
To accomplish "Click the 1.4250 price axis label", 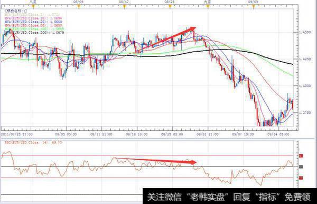I will tap(305, 59).
